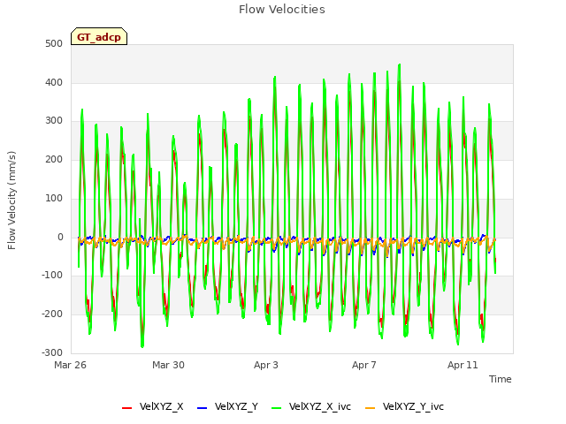Click the 400 y-axis tick label
Screen dimensions: 566x424
54,82
